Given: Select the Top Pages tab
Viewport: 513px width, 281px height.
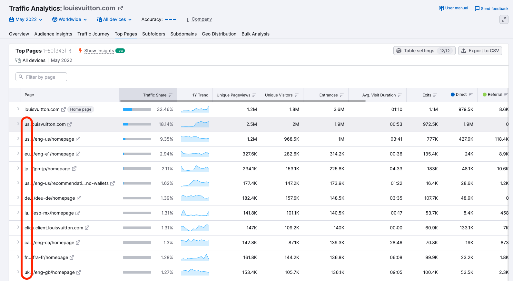Looking at the screenshot, I should [x=126, y=34].
